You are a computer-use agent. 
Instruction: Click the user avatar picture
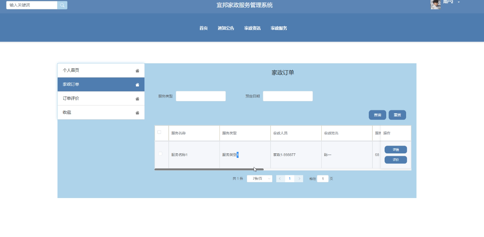pyautogui.click(x=435, y=4)
